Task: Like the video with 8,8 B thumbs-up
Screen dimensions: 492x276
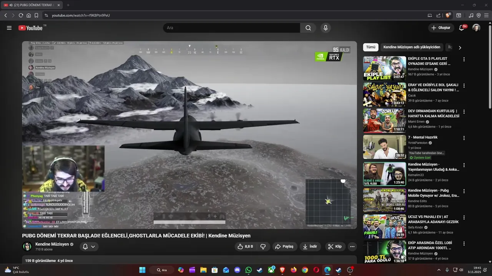Action: pyautogui.click(x=245, y=246)
